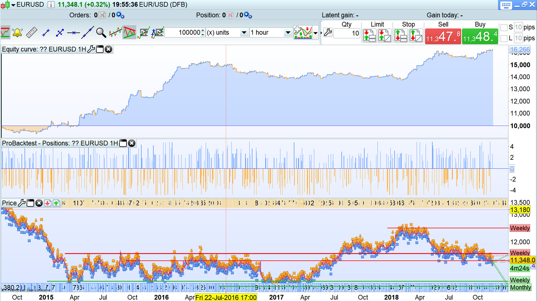Click the Buy price button

(x=480, y=36)
